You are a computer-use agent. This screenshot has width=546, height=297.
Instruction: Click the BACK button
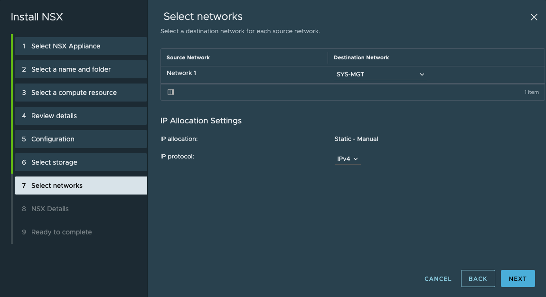(478, 278)
